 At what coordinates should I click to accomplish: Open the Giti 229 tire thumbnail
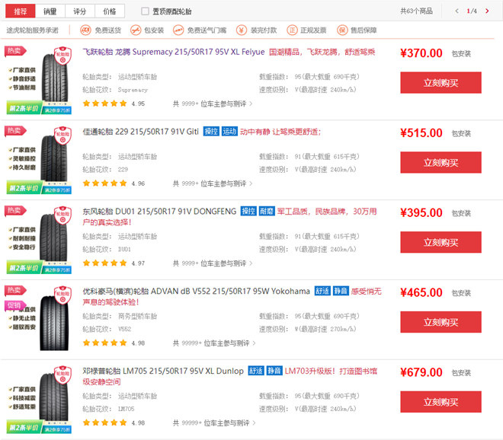[39, 160]
